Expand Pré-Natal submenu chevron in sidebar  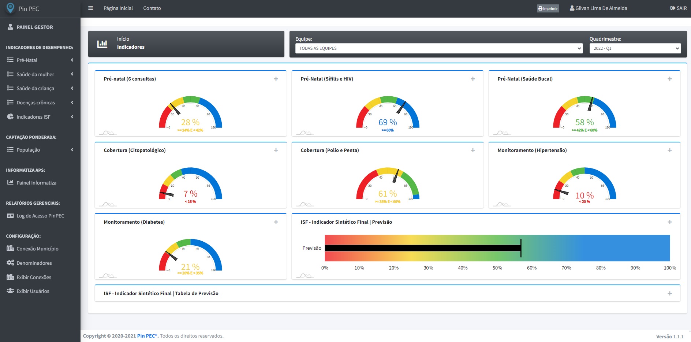72,60
